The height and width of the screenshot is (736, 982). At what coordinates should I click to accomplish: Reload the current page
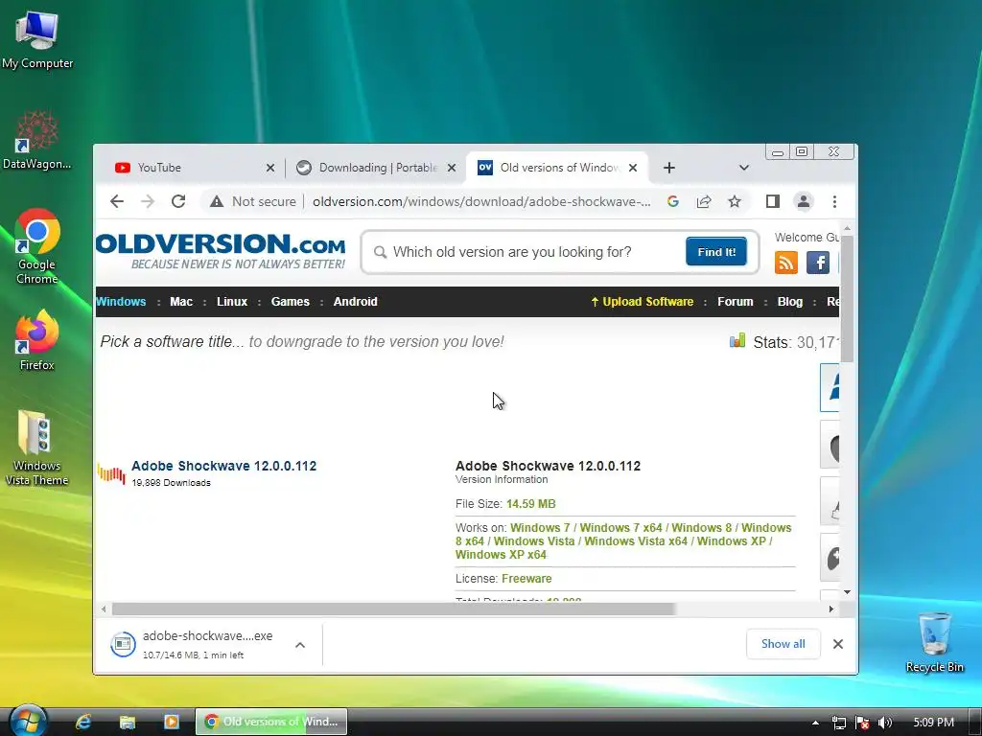coord(178,201)
